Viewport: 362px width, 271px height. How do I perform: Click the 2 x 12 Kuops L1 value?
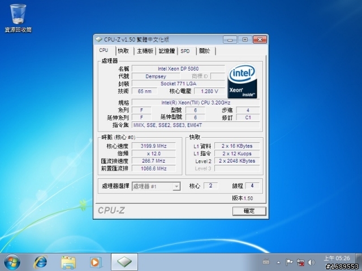tap(237, 154)
